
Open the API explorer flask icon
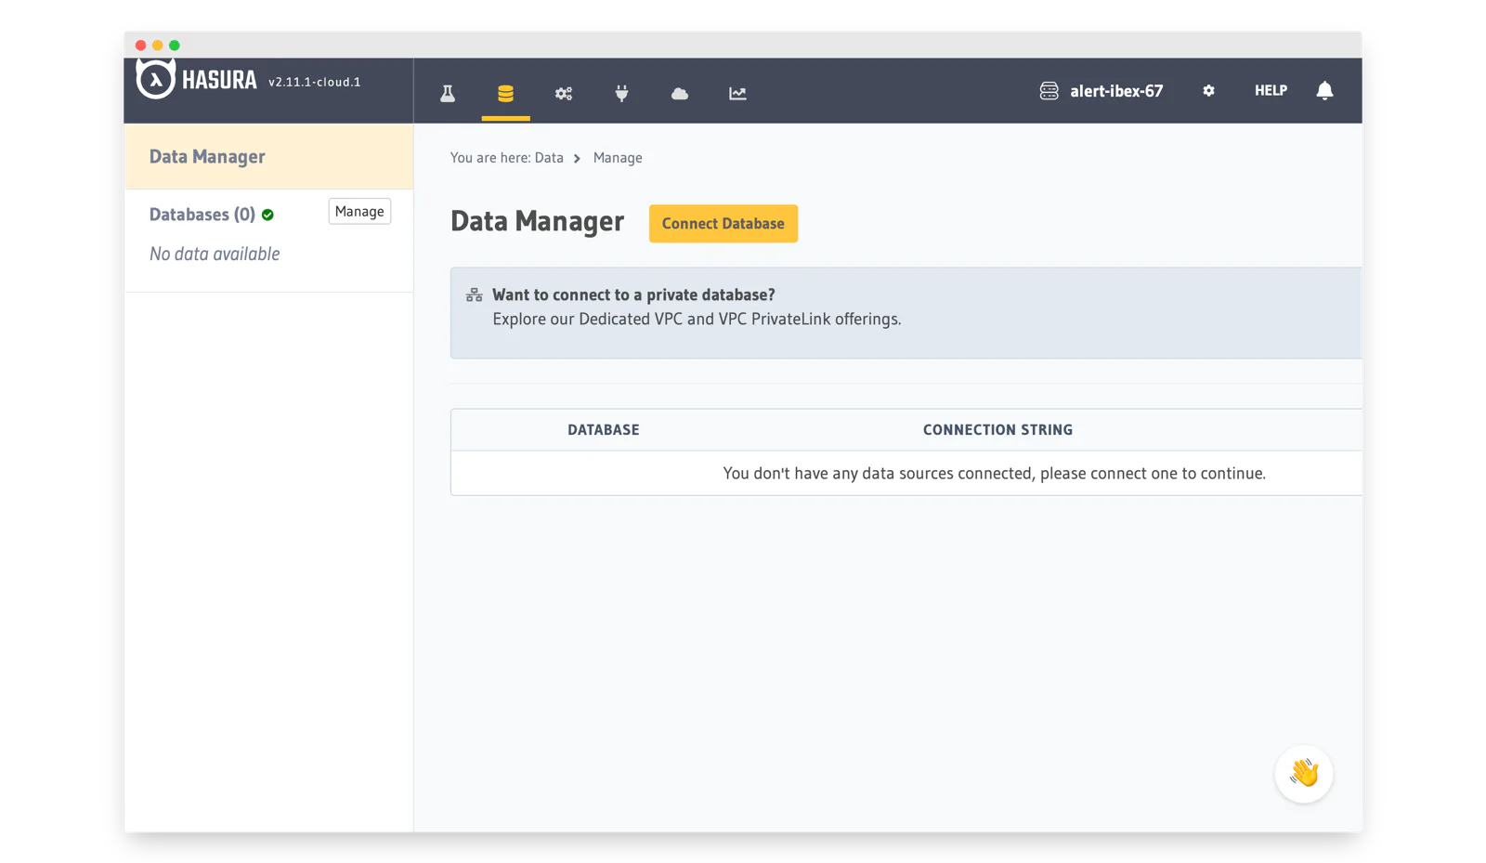click(x=448, y=93)
